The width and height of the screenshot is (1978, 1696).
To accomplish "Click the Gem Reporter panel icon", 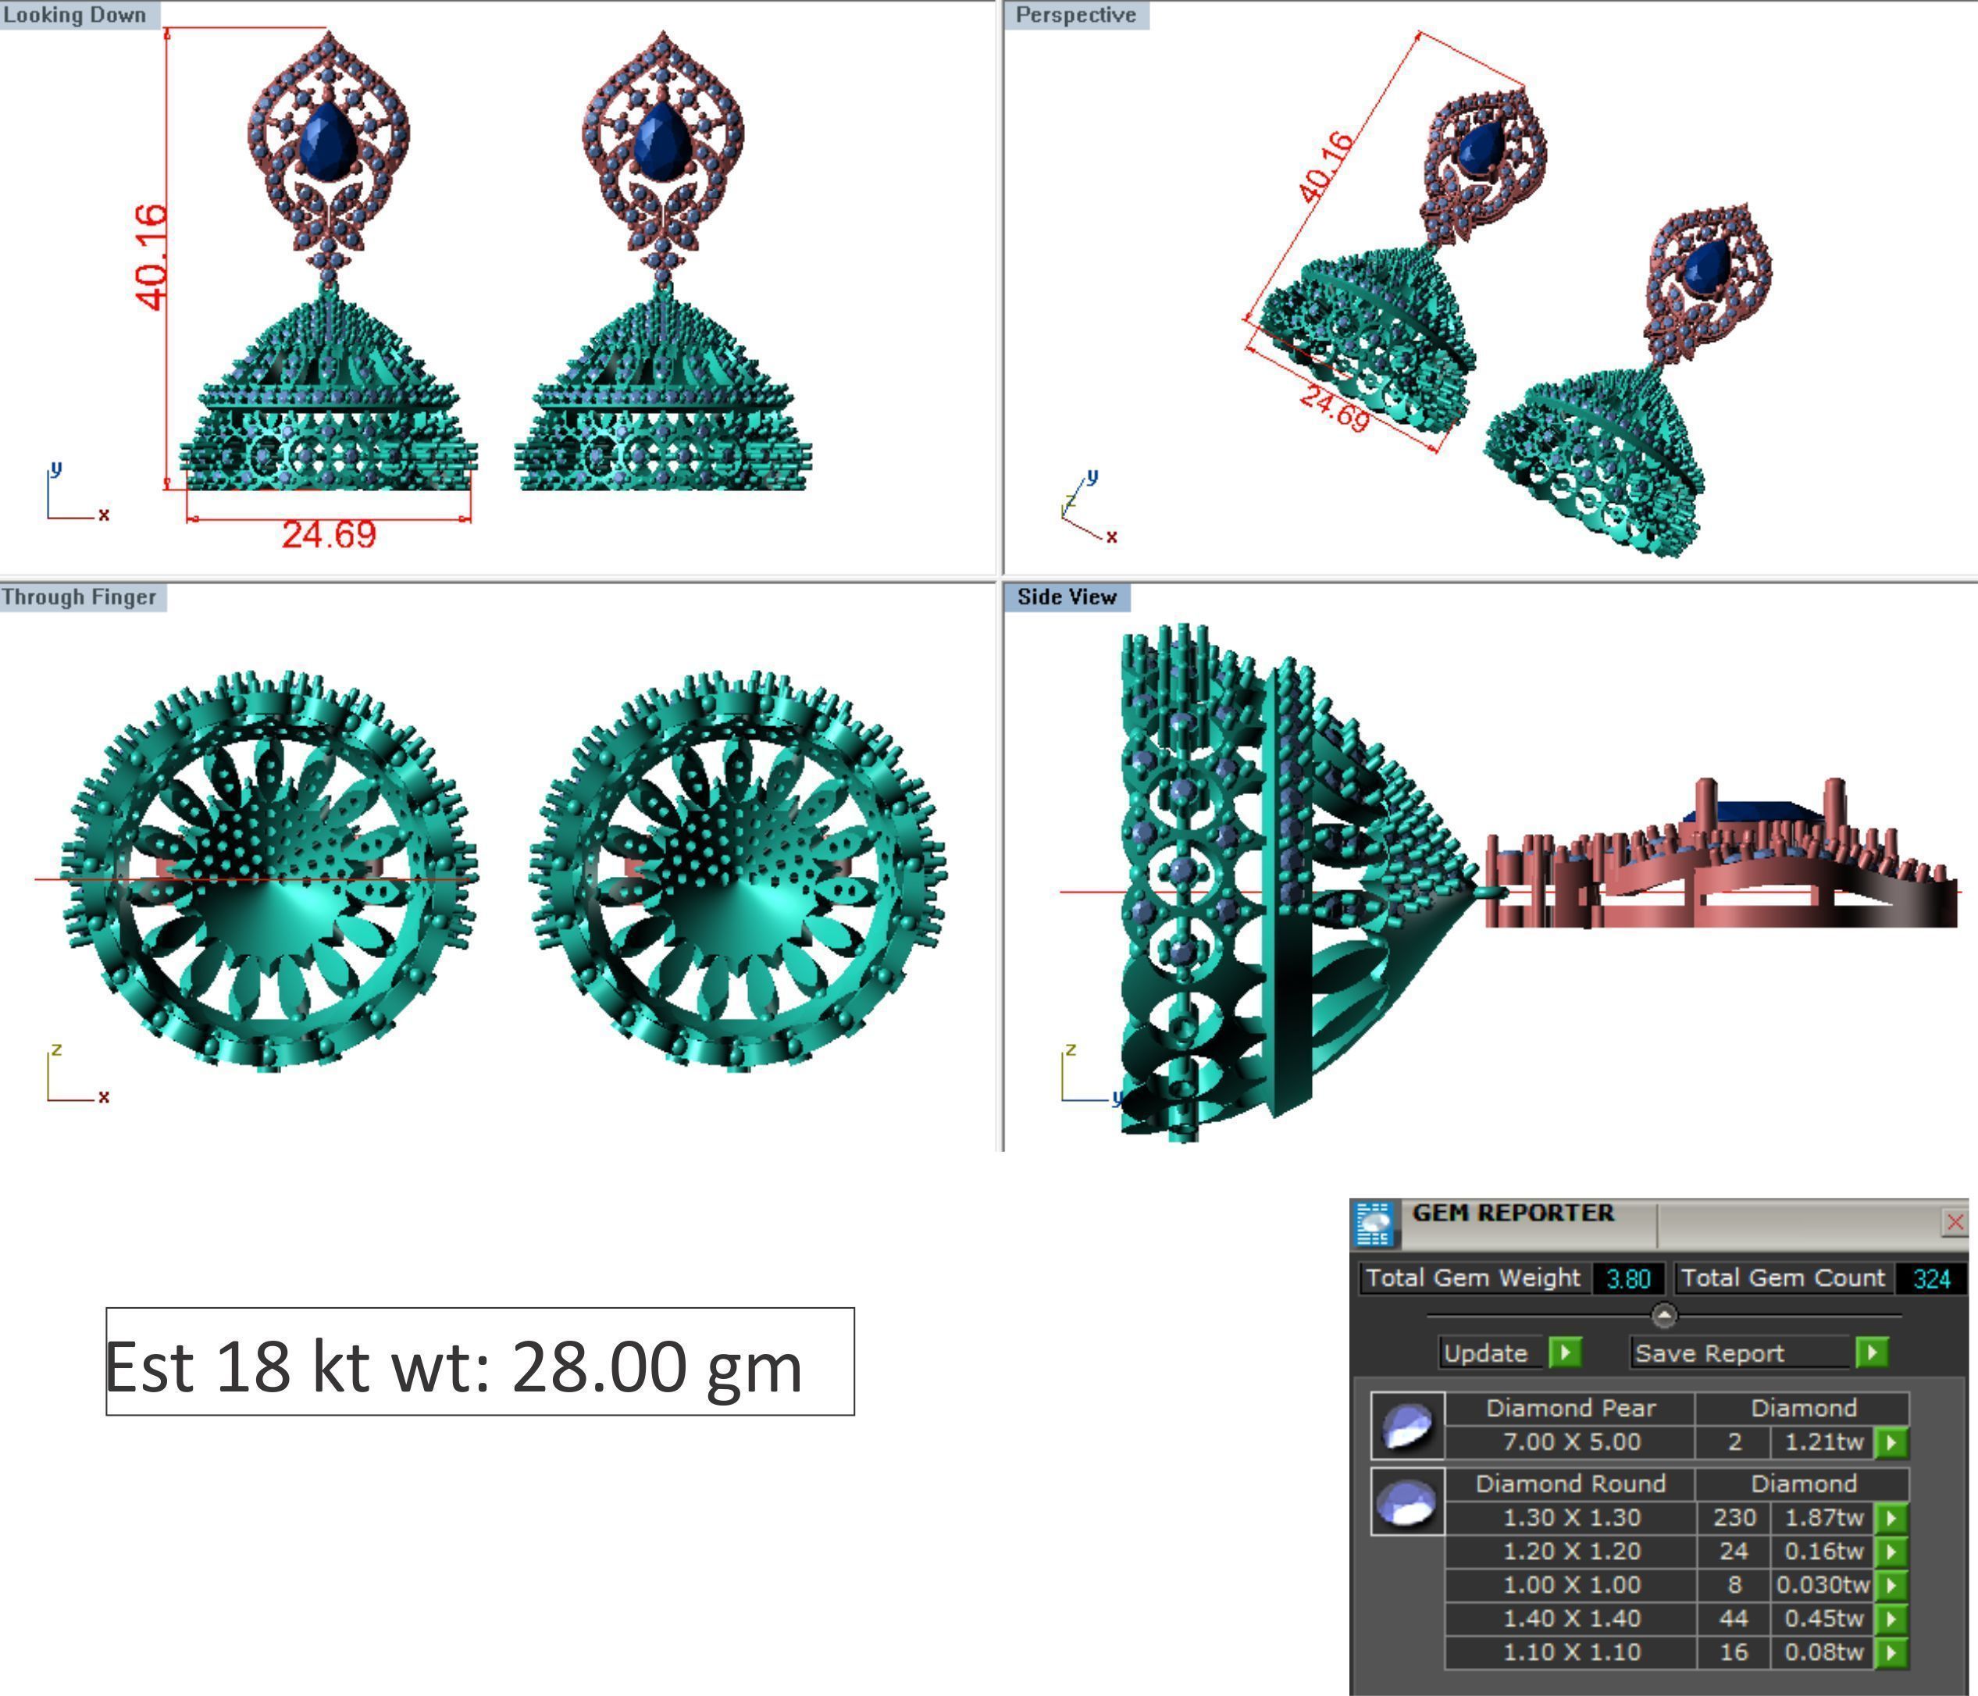I will pos(1374,1224).
